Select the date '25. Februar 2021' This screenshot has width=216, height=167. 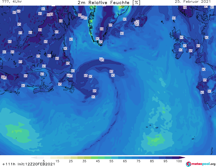(x=193, y=2)
